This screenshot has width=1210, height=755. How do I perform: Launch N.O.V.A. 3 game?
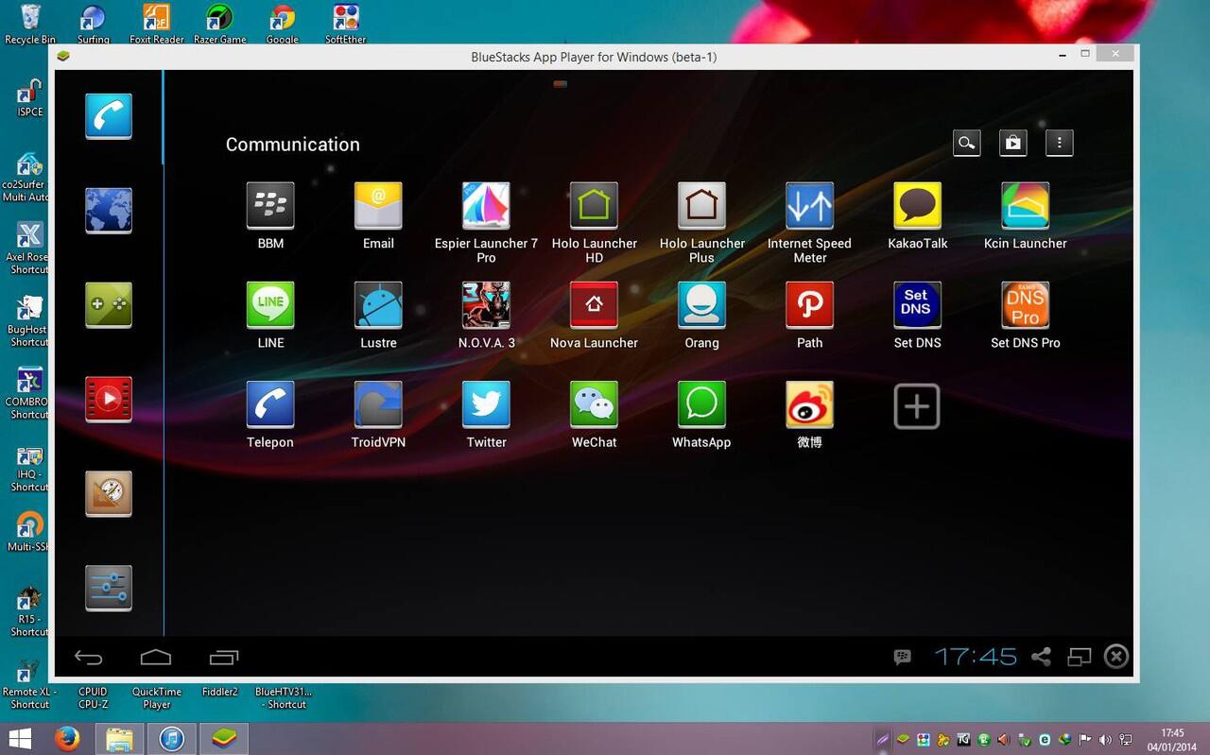coord(486,305)
